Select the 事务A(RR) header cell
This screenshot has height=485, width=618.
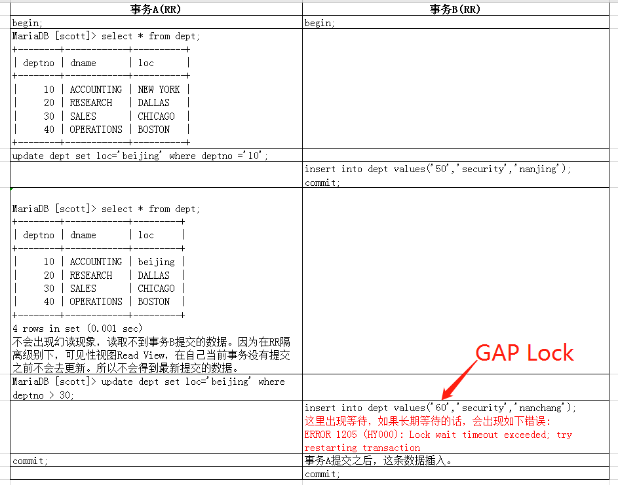[x=156, y=9]
